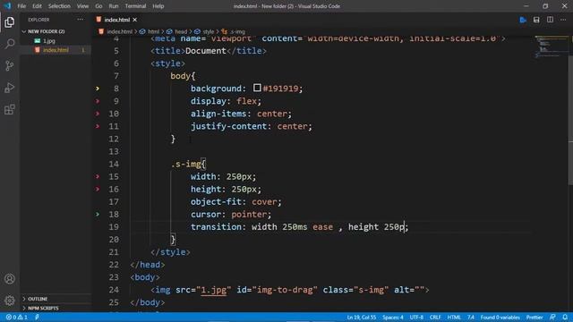Click Found 0 variables in status bar
Screen dimensions: 573x322
tap(500, 318)
